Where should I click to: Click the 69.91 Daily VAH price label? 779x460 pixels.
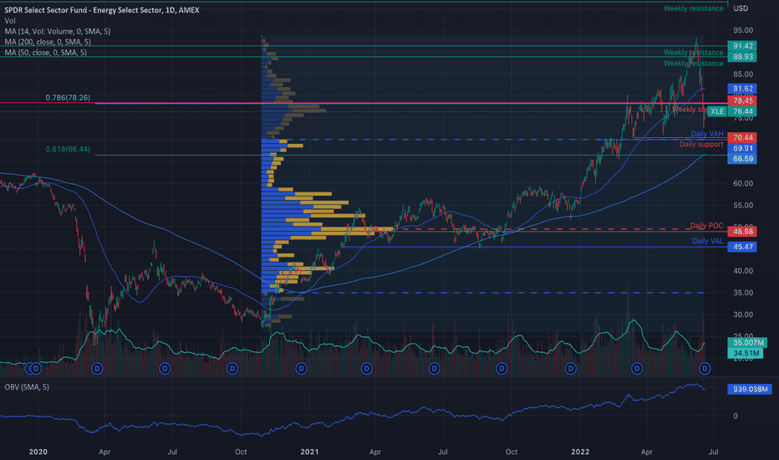pos(742,148)
